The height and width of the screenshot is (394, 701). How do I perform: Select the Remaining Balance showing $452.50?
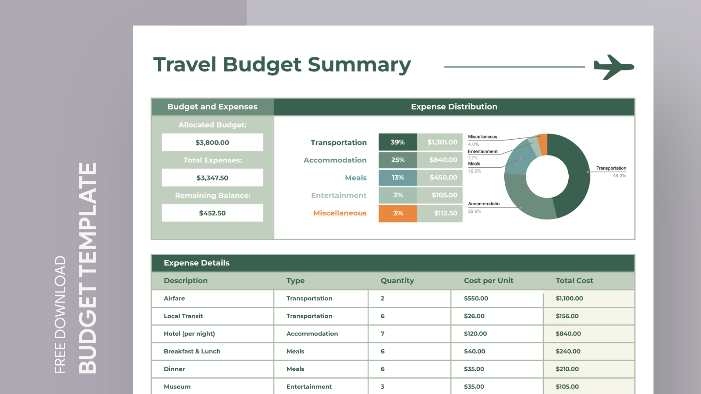[212, 213]
